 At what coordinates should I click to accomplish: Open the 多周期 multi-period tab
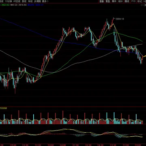pos(37,1)
